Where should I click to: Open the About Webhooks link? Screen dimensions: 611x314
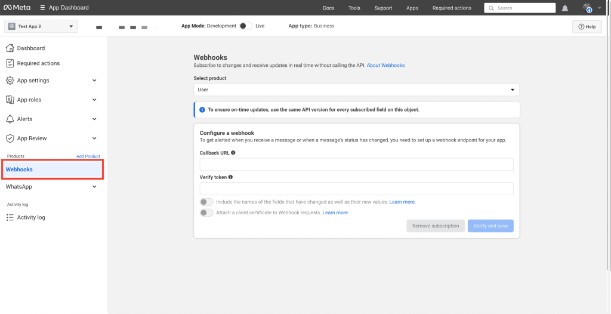click(385, 66)
